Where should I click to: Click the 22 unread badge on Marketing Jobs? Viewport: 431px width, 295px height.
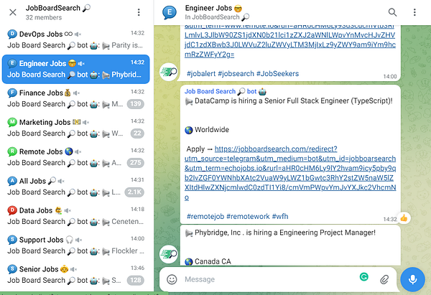137,134
